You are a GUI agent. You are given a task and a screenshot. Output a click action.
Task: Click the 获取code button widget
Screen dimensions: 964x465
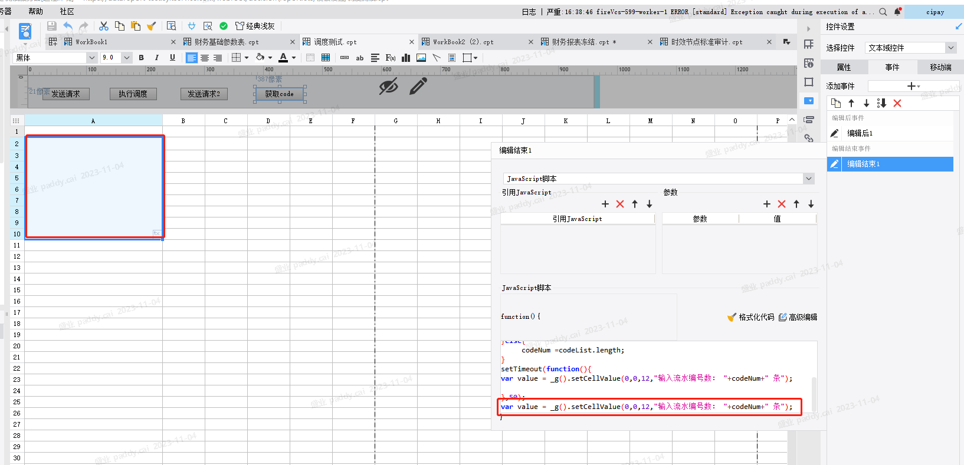pyautogui.click(x=280, y=94)
